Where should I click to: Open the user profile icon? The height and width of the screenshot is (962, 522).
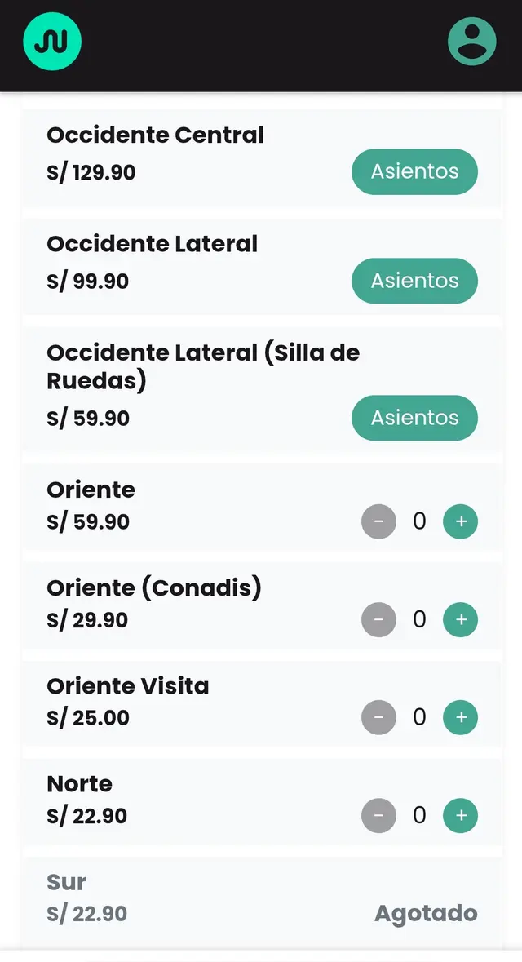point(471,41)
